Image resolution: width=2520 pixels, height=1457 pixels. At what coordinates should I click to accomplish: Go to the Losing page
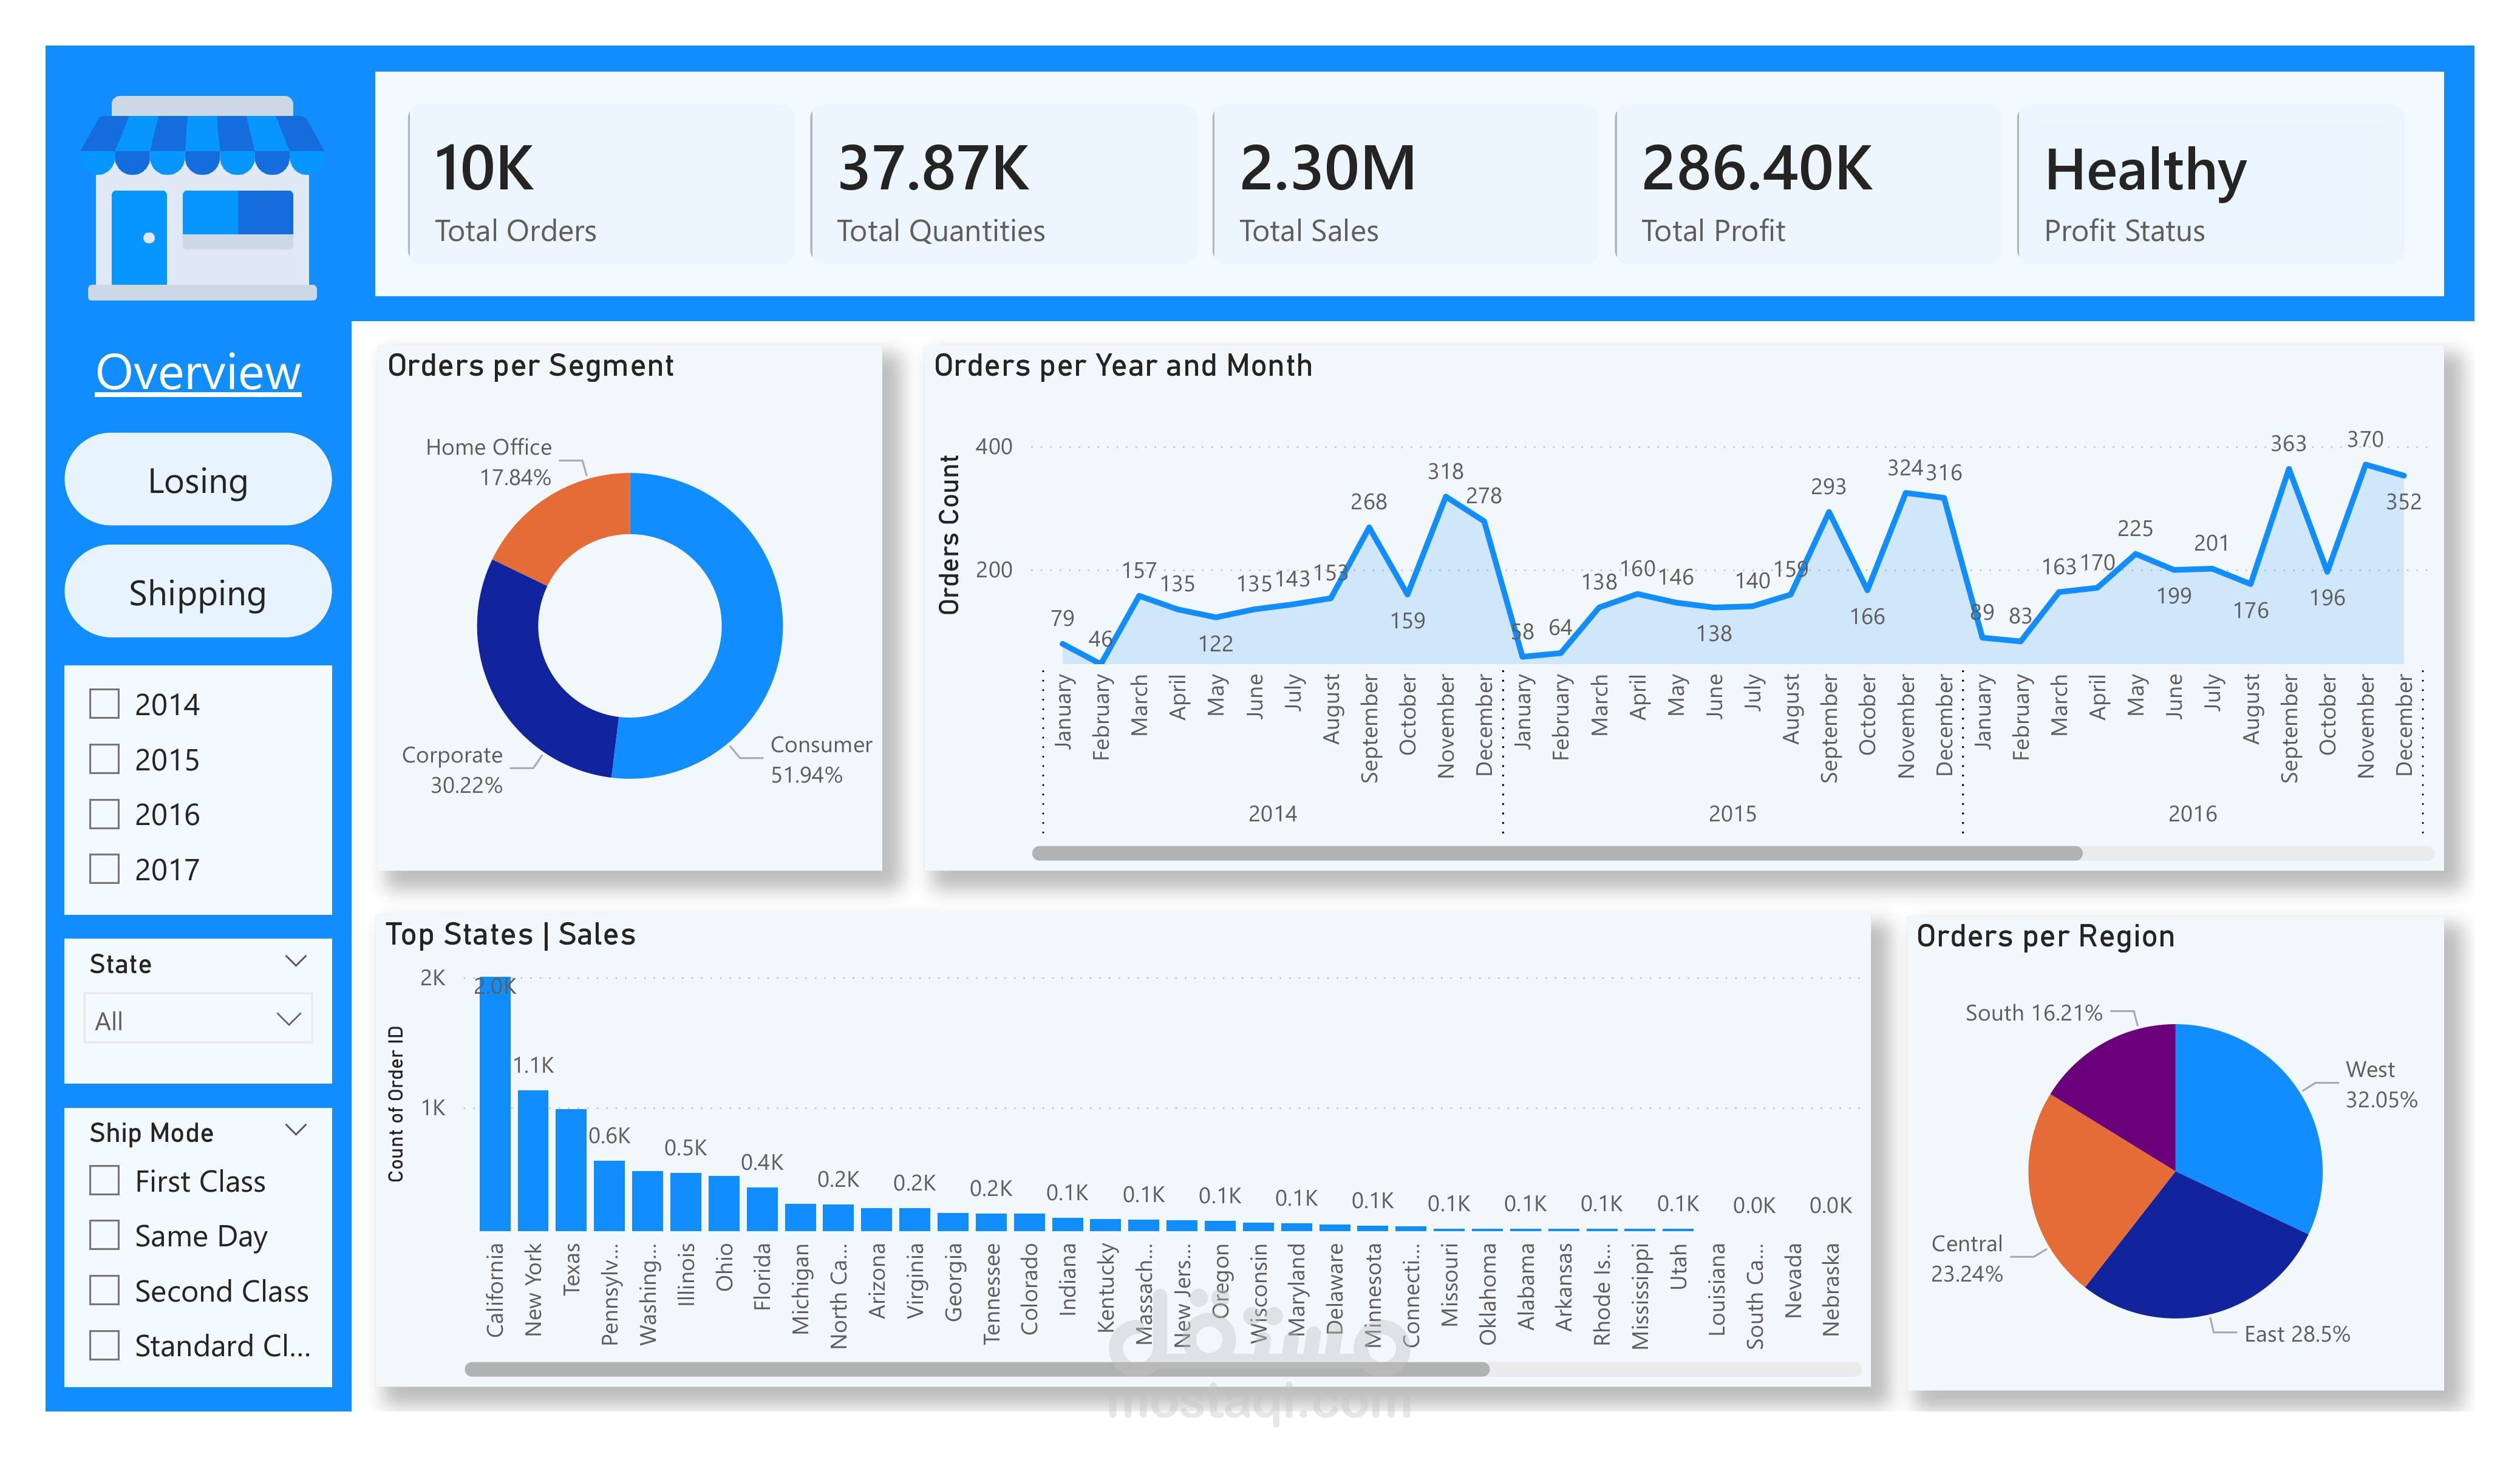pos(198,480)
